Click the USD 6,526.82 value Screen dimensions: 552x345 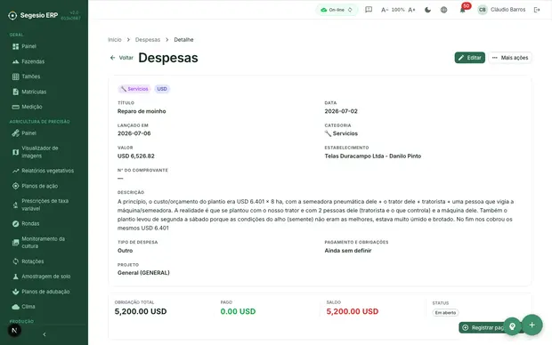136,156
